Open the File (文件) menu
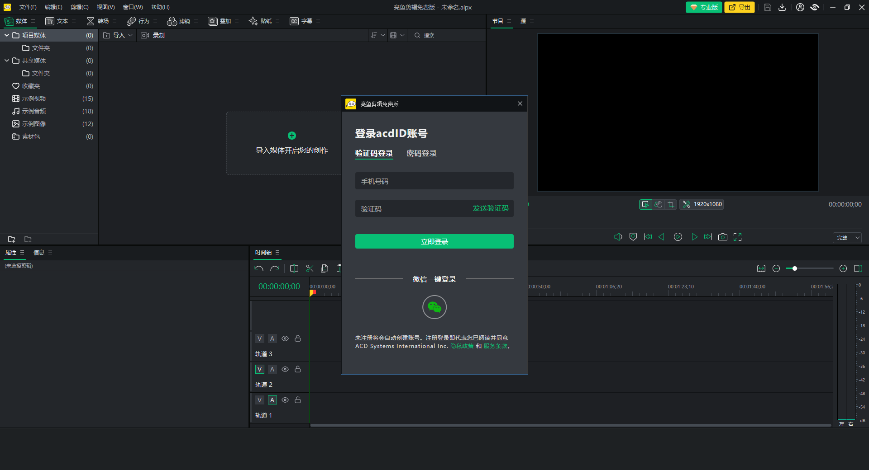869x470 pixels. tap(28, 7)
